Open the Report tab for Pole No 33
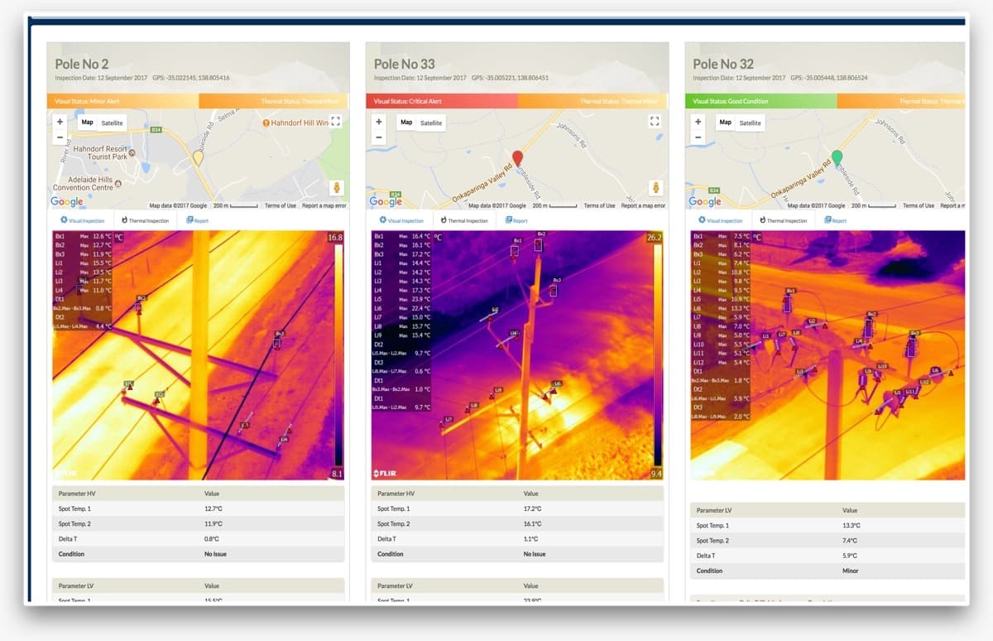Image resolution: width=993 pixels, height=641 pixels. 516,220
